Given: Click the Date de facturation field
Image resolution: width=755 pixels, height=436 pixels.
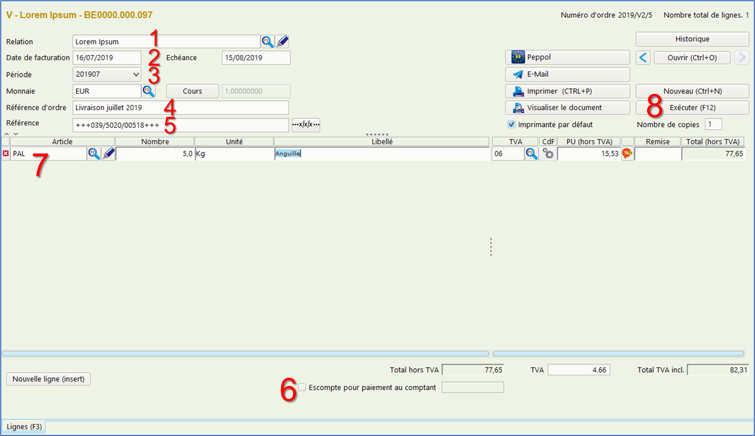Looking at the screenshot, I should pyautogui.click(x=107, y=58).
